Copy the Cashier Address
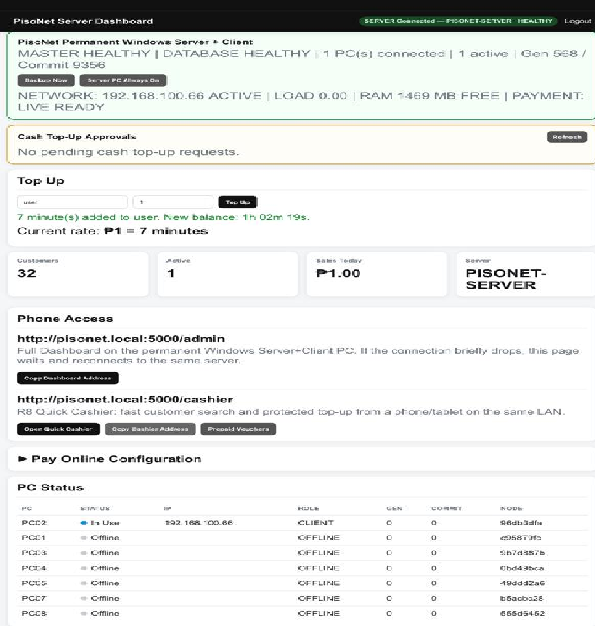The width and height of the screenshot is (595, 626). 150,429
